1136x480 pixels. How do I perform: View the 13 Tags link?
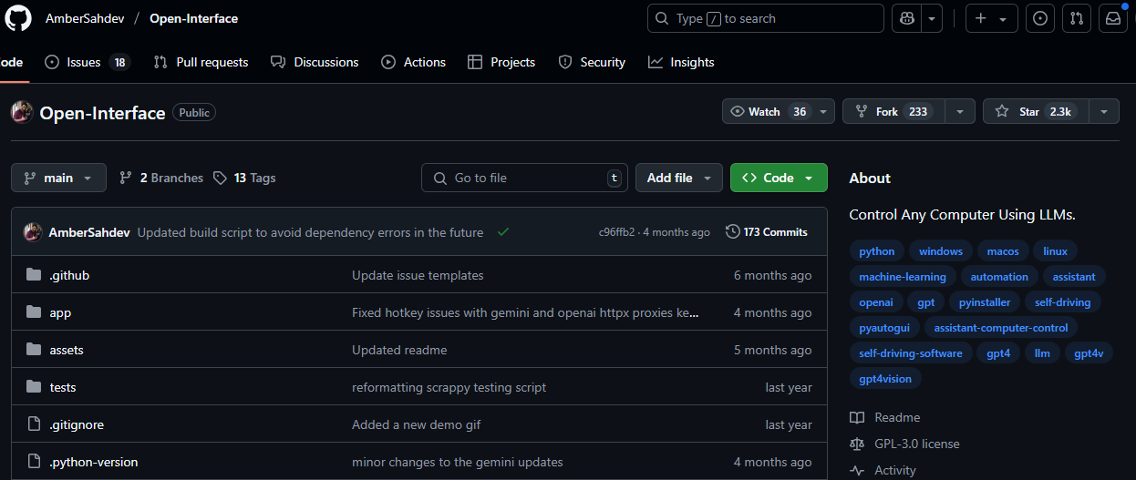point(244,178)
